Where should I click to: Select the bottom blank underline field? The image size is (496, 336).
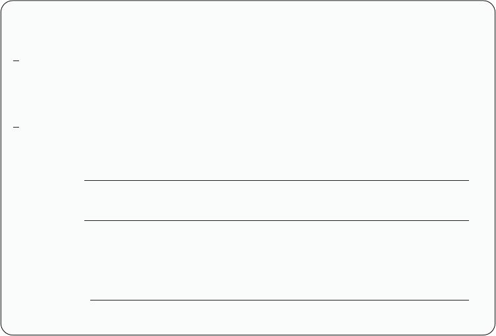280,300
